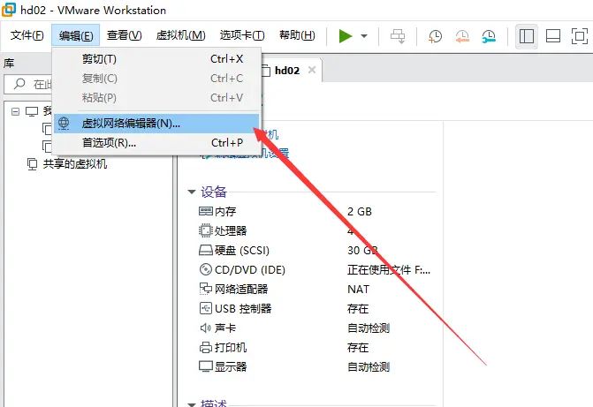Click the magnifier icon in library search
The image size is (593, 407).
pyautogui.click(x=19, y=84)
